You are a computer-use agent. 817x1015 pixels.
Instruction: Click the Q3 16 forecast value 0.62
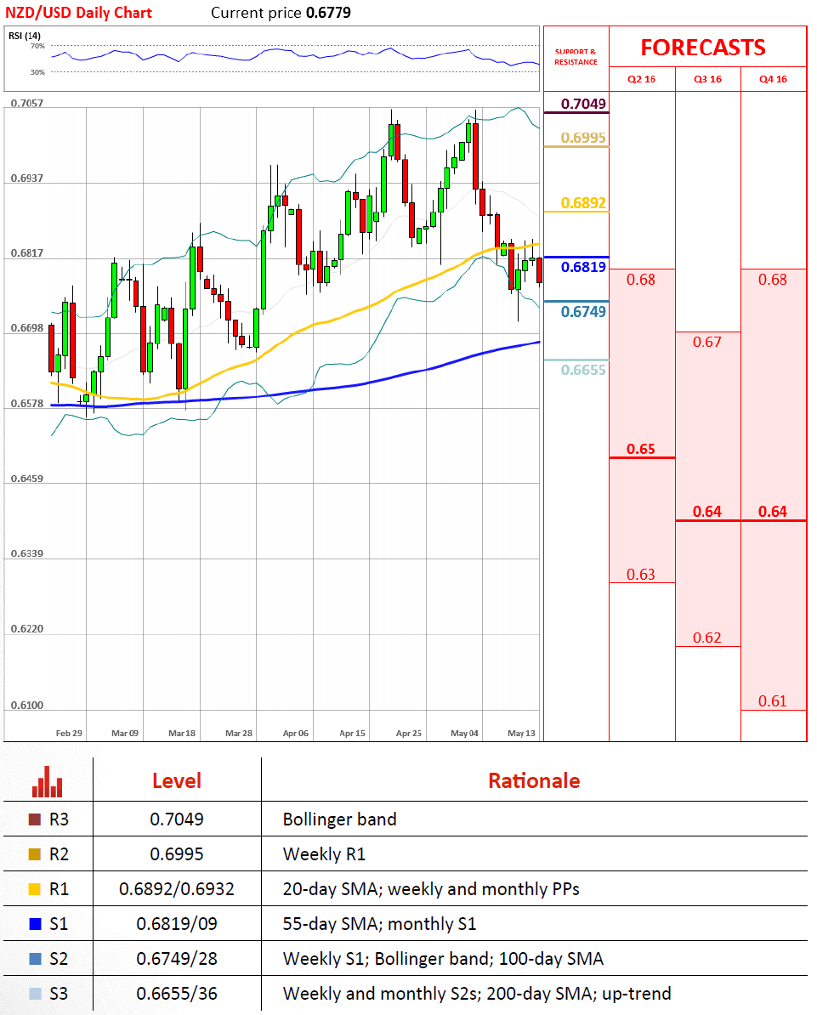point(707,638)
